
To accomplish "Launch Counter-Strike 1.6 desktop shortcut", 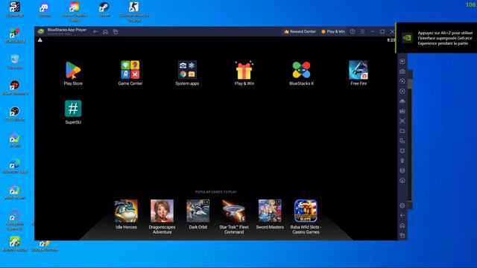I will [134, 12].
